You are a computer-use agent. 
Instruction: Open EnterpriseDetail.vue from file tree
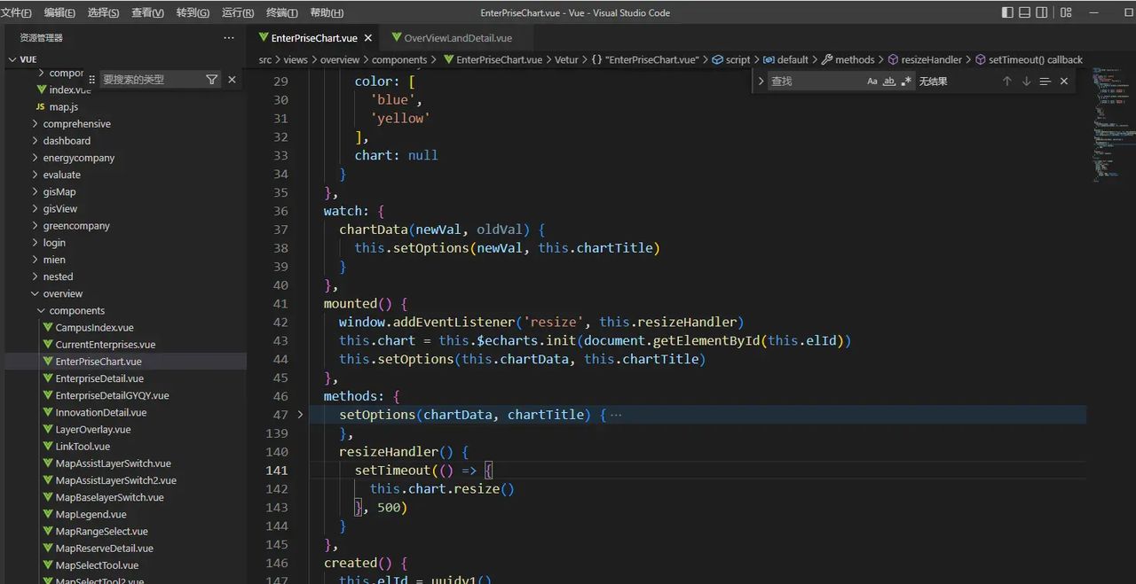tap(99, 378)
